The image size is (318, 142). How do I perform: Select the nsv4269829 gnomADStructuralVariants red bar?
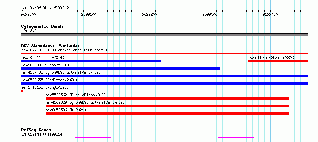pos(168,106)
